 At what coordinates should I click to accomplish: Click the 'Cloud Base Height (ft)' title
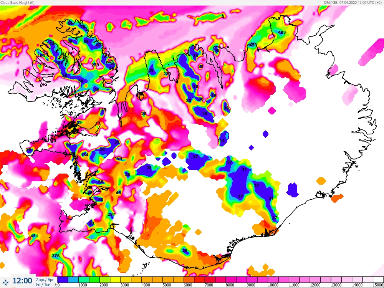click(17, 3)
